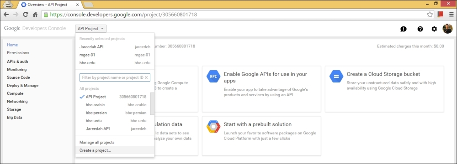Select bbc-urdu from All projects list
Image resolution: width=457 pixels, height=164 pixels.
point(113,121)
